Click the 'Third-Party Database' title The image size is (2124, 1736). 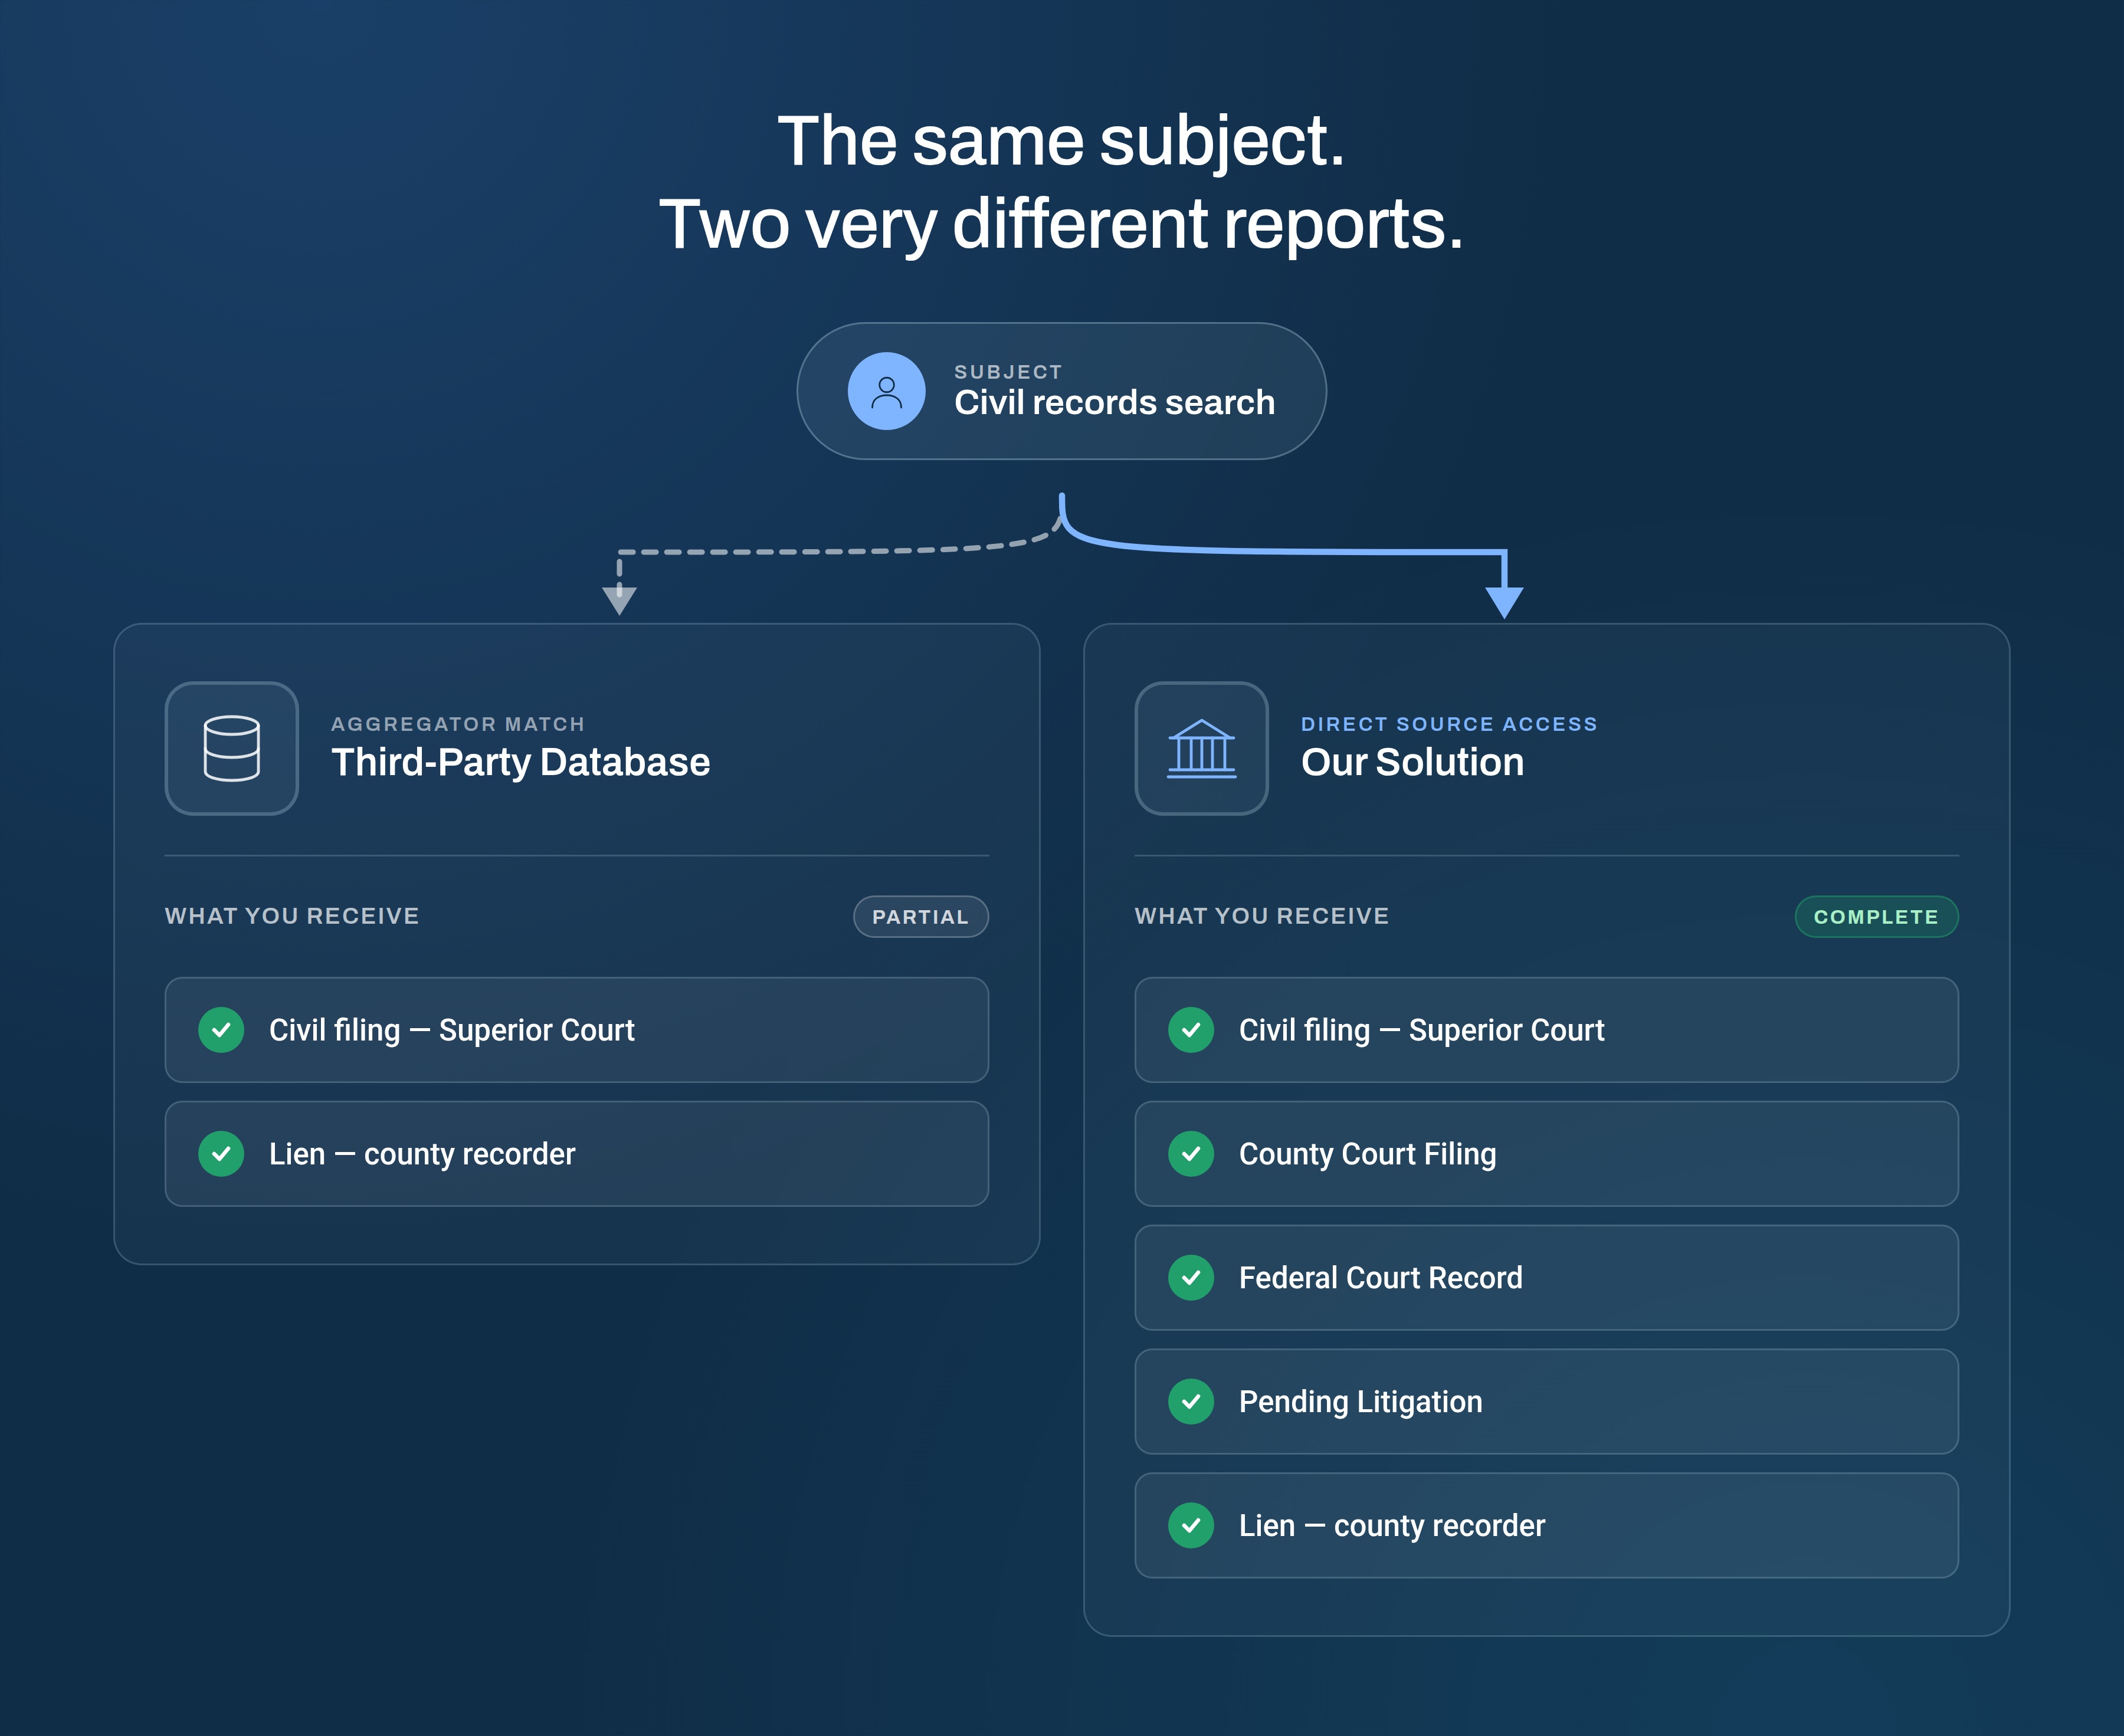(x=521, y=763)
